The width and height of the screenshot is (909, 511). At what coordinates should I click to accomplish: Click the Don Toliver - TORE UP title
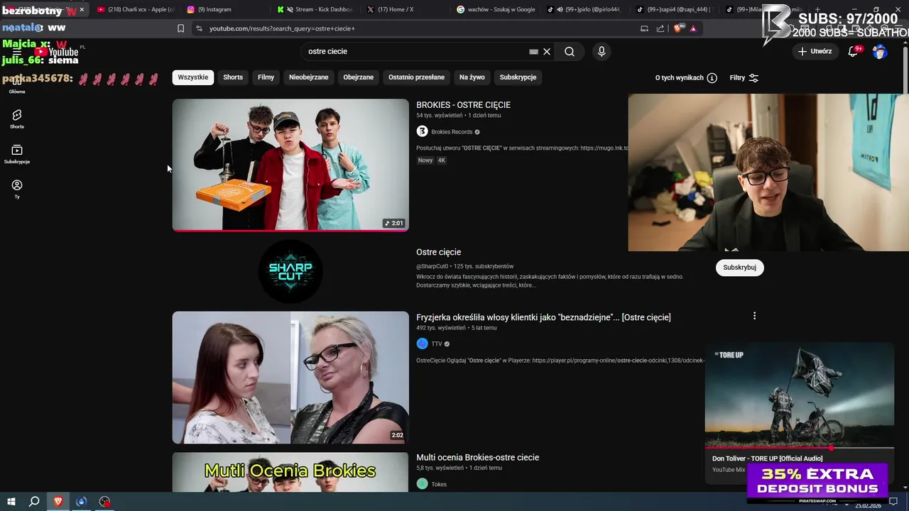[x=767, y=458]
